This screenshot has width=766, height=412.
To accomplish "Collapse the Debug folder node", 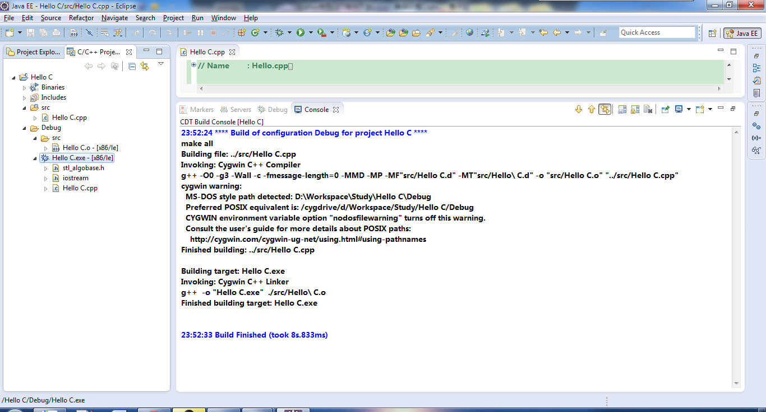I will pyautogui.click(x=24, y=128).
